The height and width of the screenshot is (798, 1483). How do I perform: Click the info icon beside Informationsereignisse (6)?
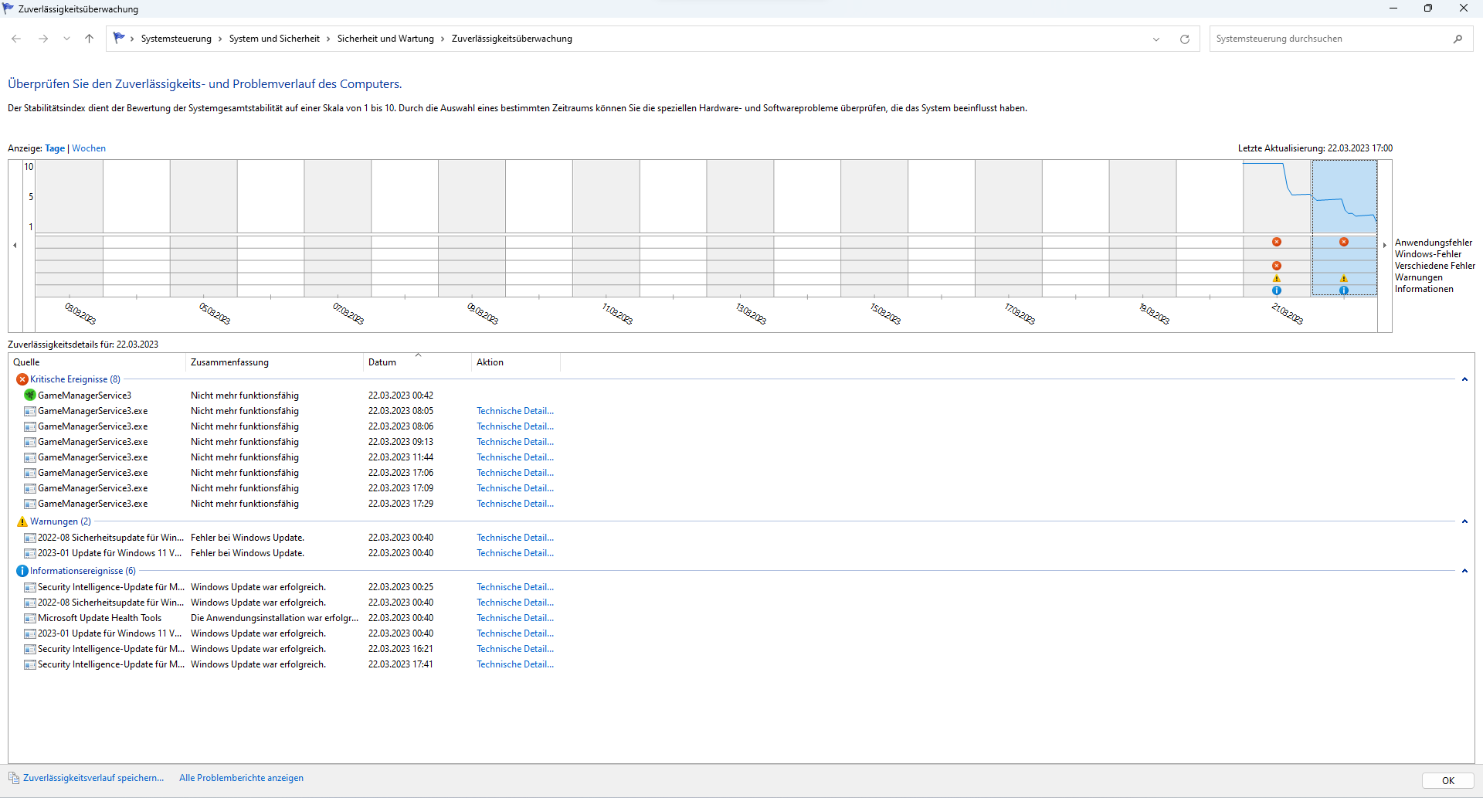[x=22, y=570]
